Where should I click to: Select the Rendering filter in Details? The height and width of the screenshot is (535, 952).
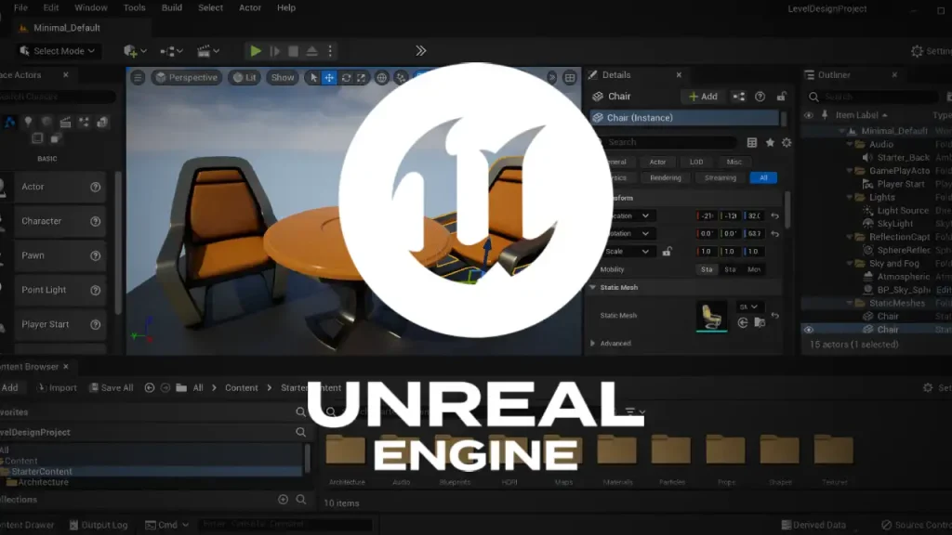point(666,177)
